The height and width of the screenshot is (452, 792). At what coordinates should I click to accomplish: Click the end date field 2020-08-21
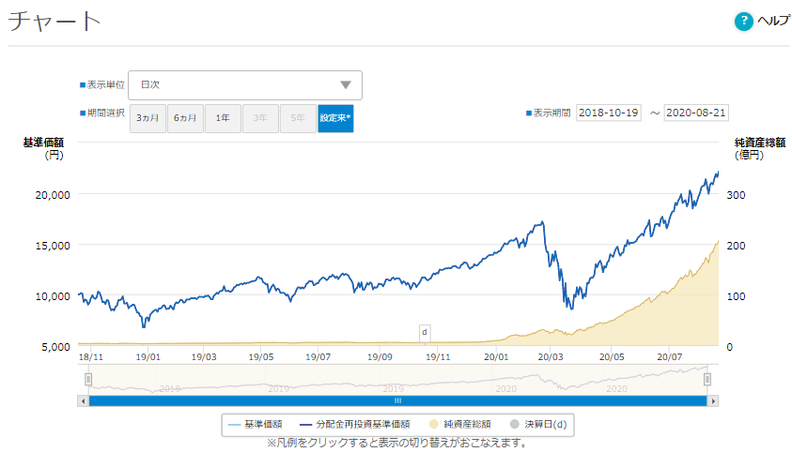pyautogui.click(x=696, y=113)
